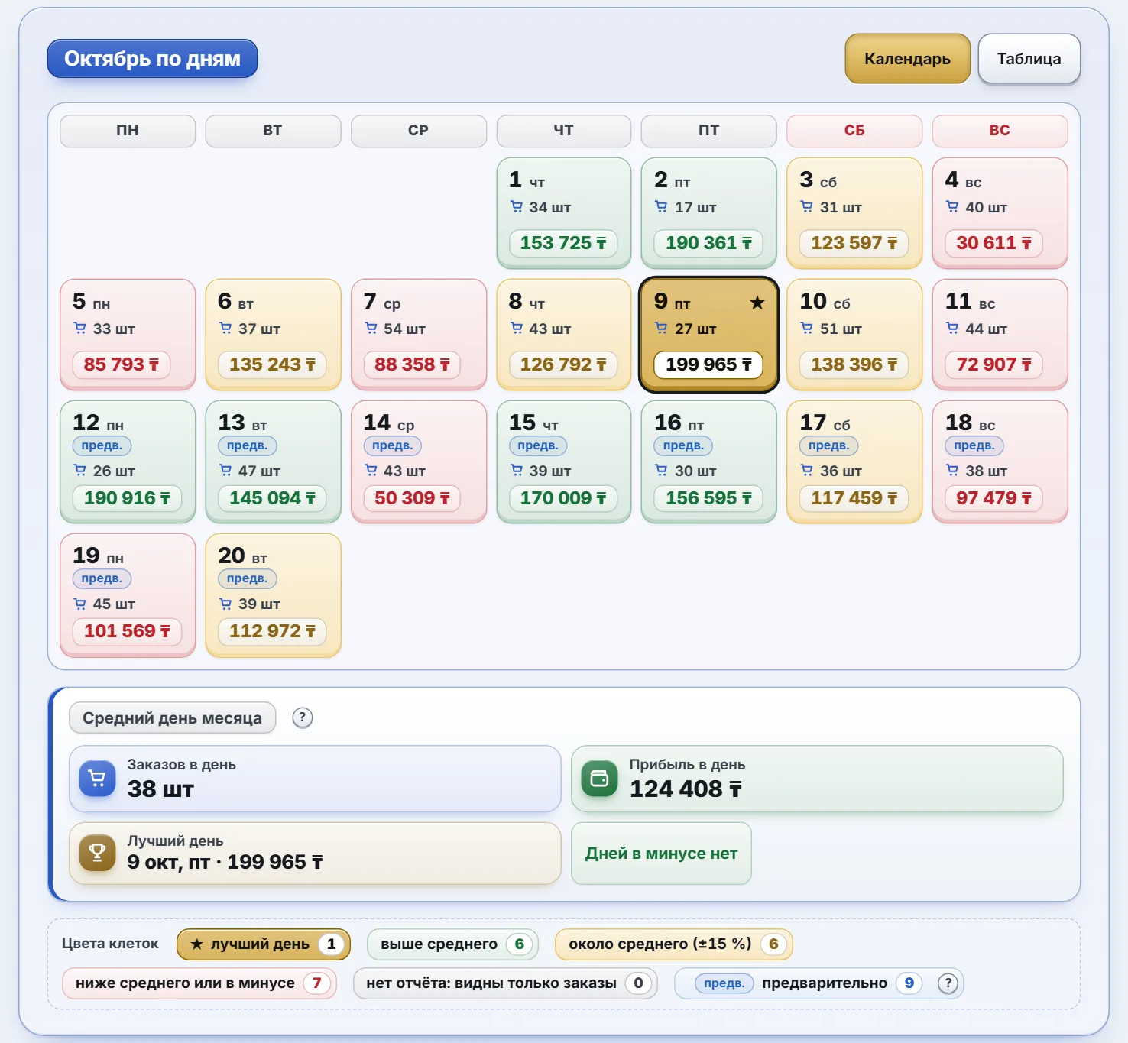The image size is (1128, 1043).
Task: Click the 101 569 ₸ amount
Action: click(127, 631)
